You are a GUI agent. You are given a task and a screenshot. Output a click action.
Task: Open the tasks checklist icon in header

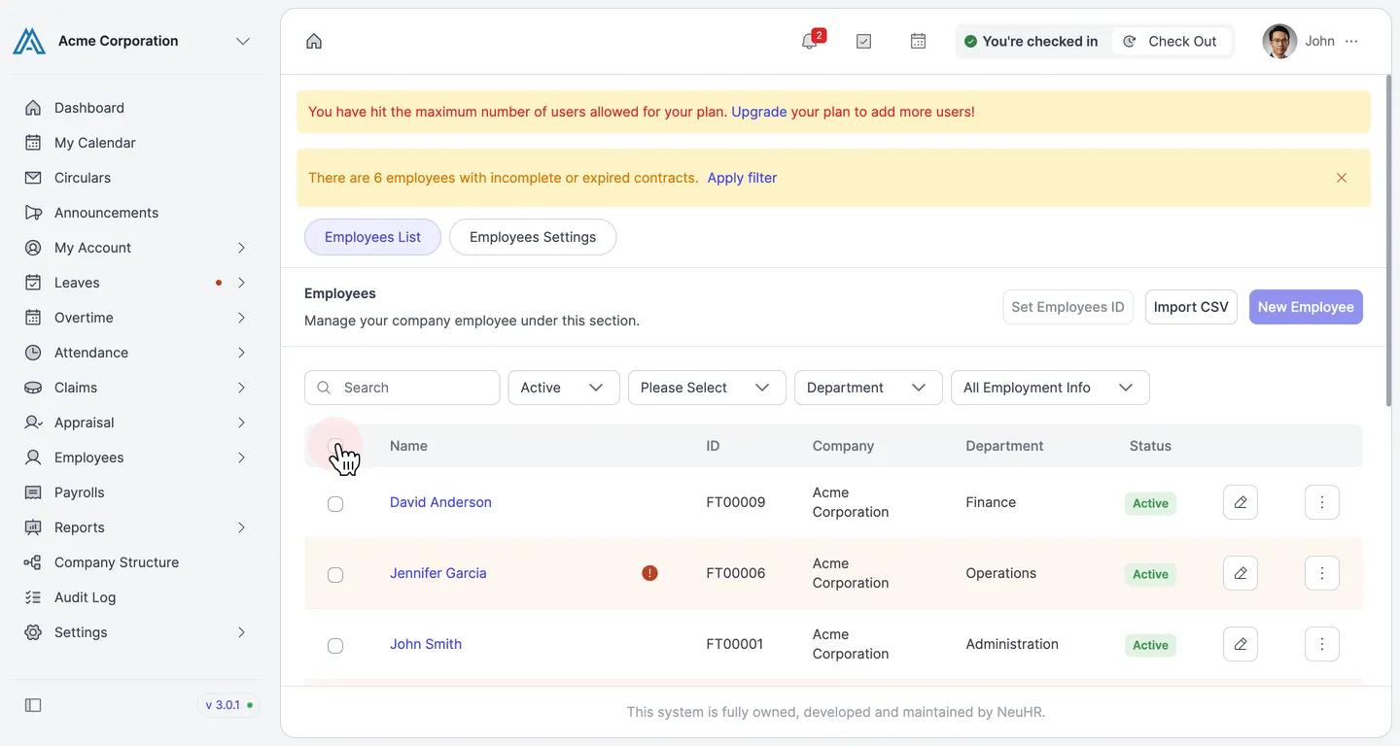click(863, 41)
